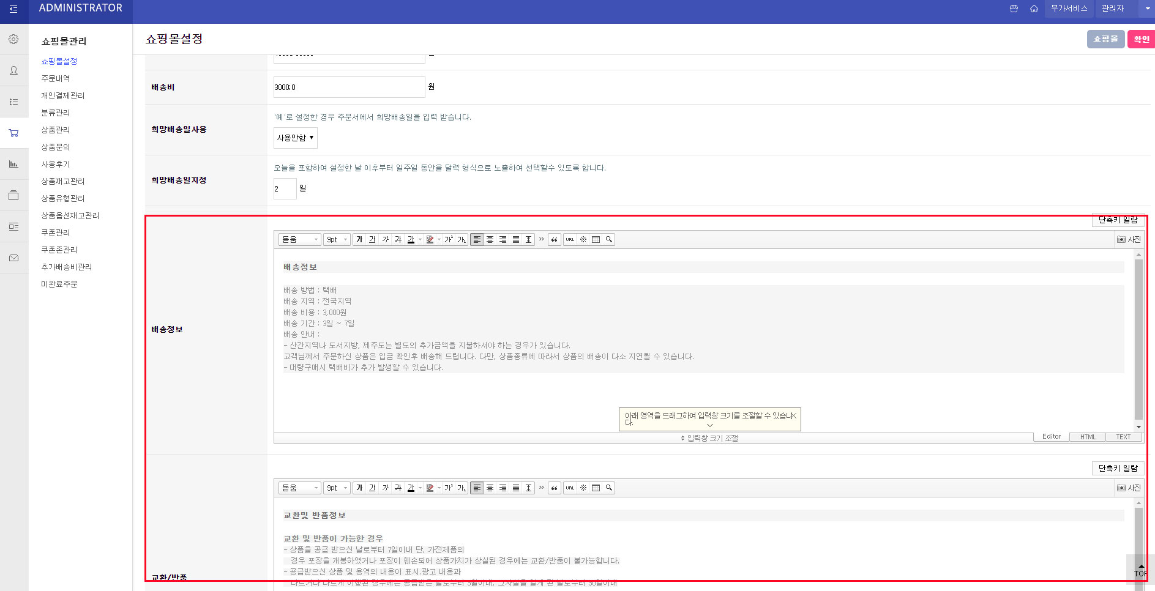Insert blockquote in the 배송정보 editor
The width and height of the screenshot is (1155, 591).
point(554,239)
